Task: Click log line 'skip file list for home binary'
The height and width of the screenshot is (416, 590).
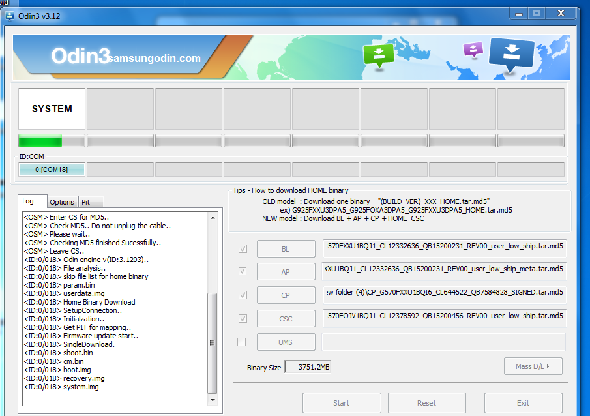Action: pyautogui.click(x=86, y=276)
